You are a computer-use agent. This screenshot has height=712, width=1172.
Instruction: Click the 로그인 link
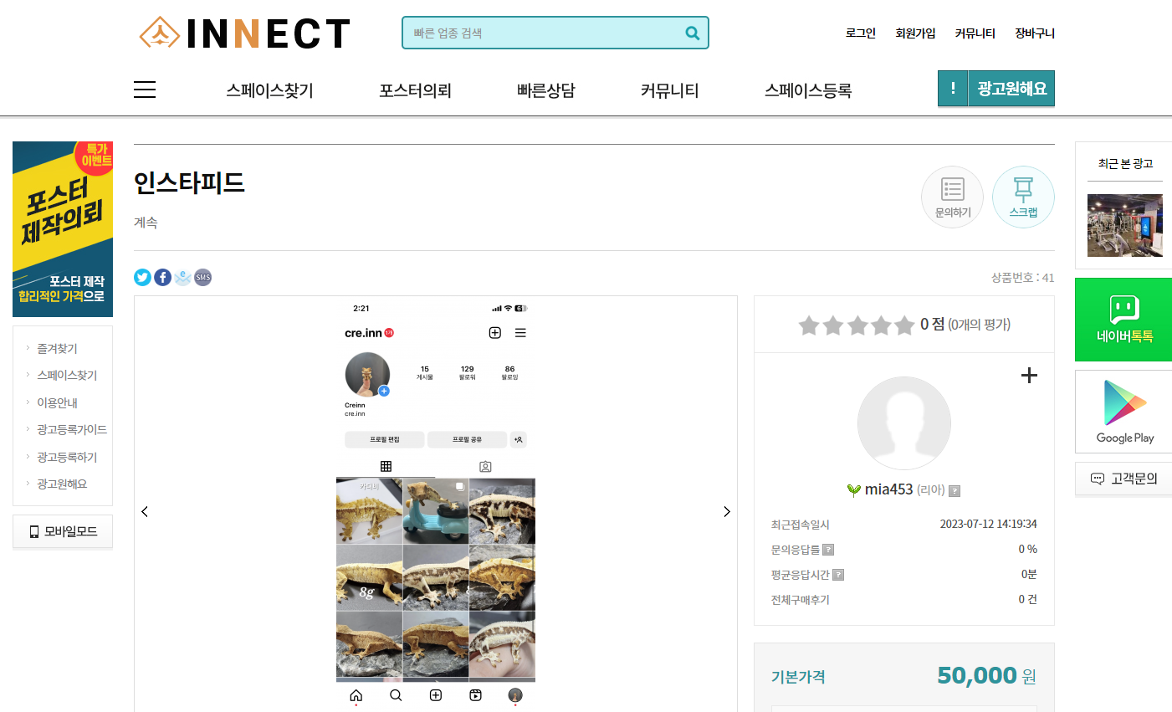860,33
